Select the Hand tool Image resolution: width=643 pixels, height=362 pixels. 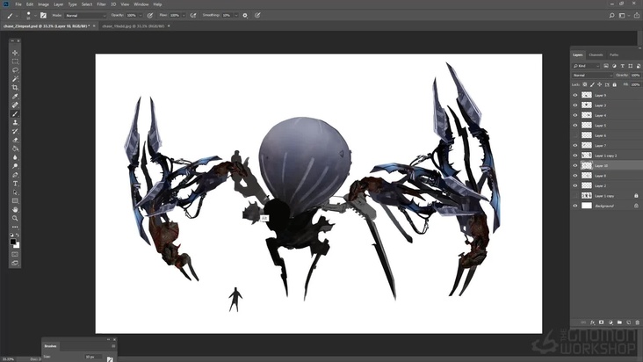(x=15, y=209)
